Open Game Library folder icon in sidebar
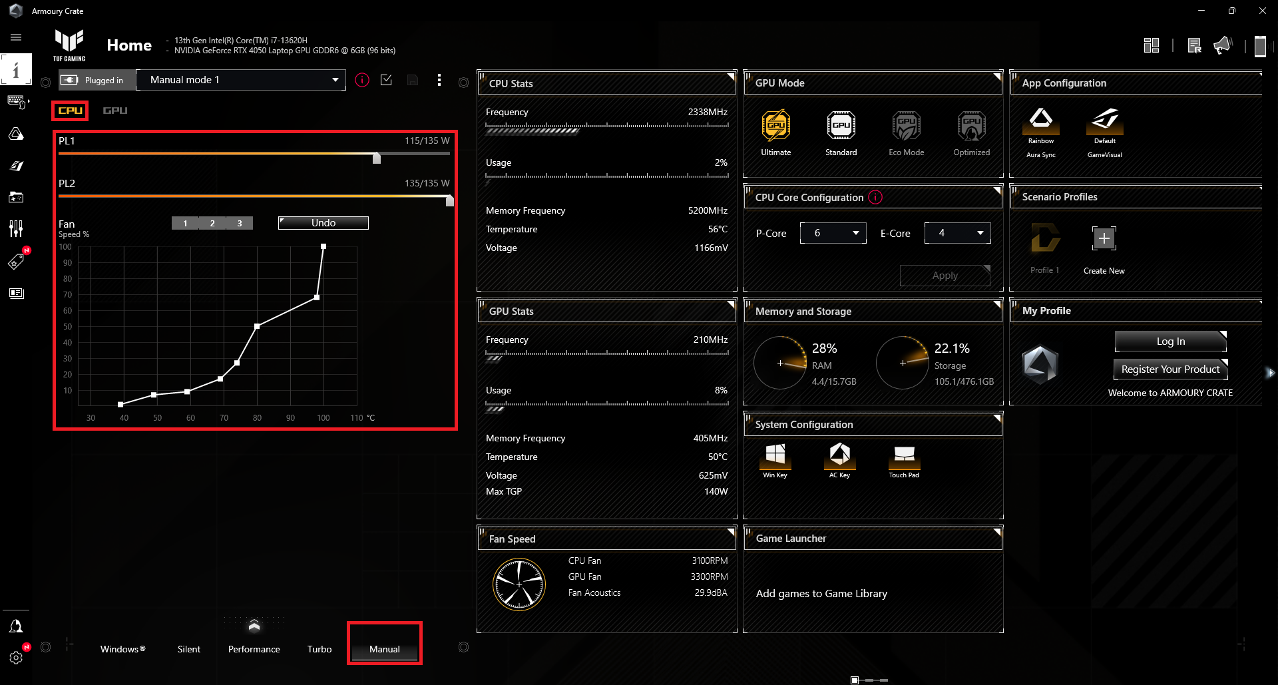Screen dimensions: 1278x685 (16, 197)
